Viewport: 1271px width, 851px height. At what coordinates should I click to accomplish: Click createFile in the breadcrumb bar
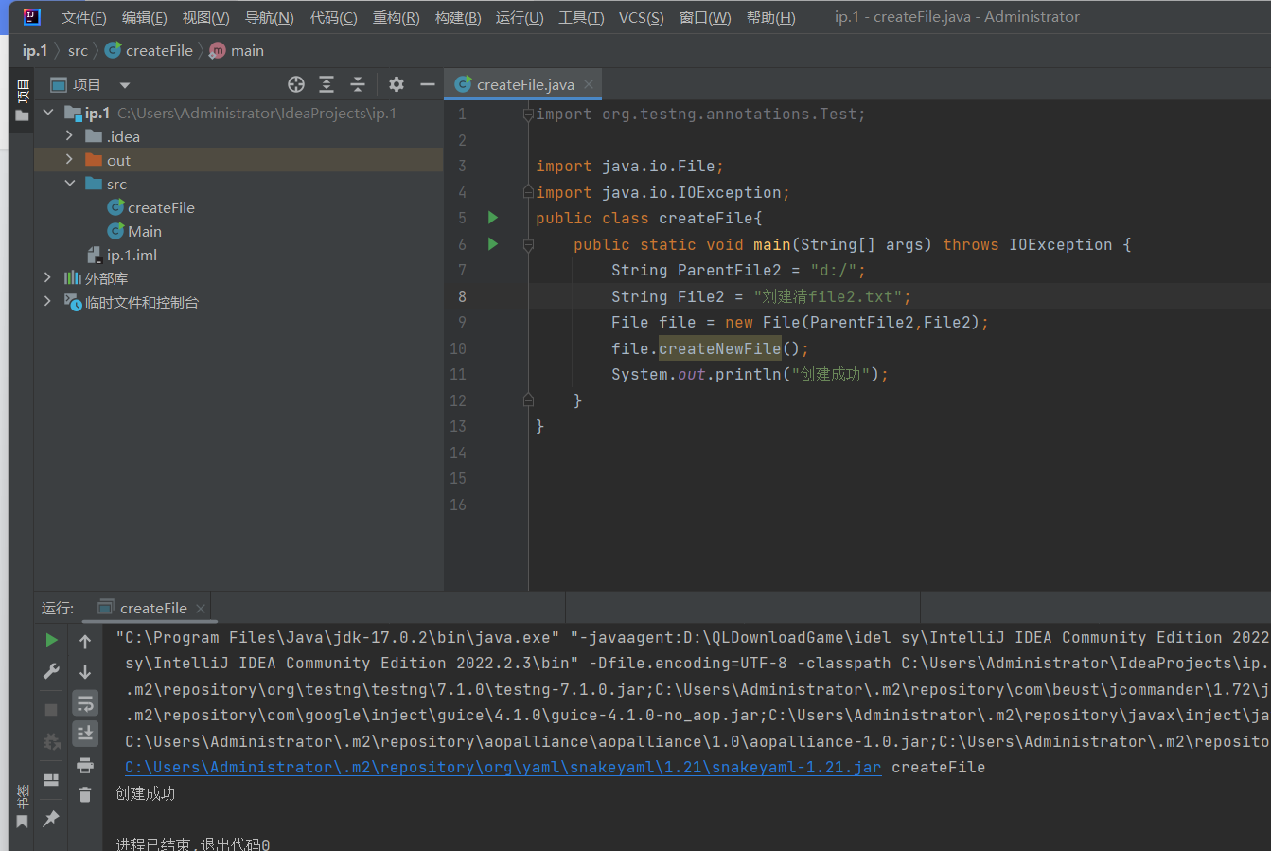[158, 51]
